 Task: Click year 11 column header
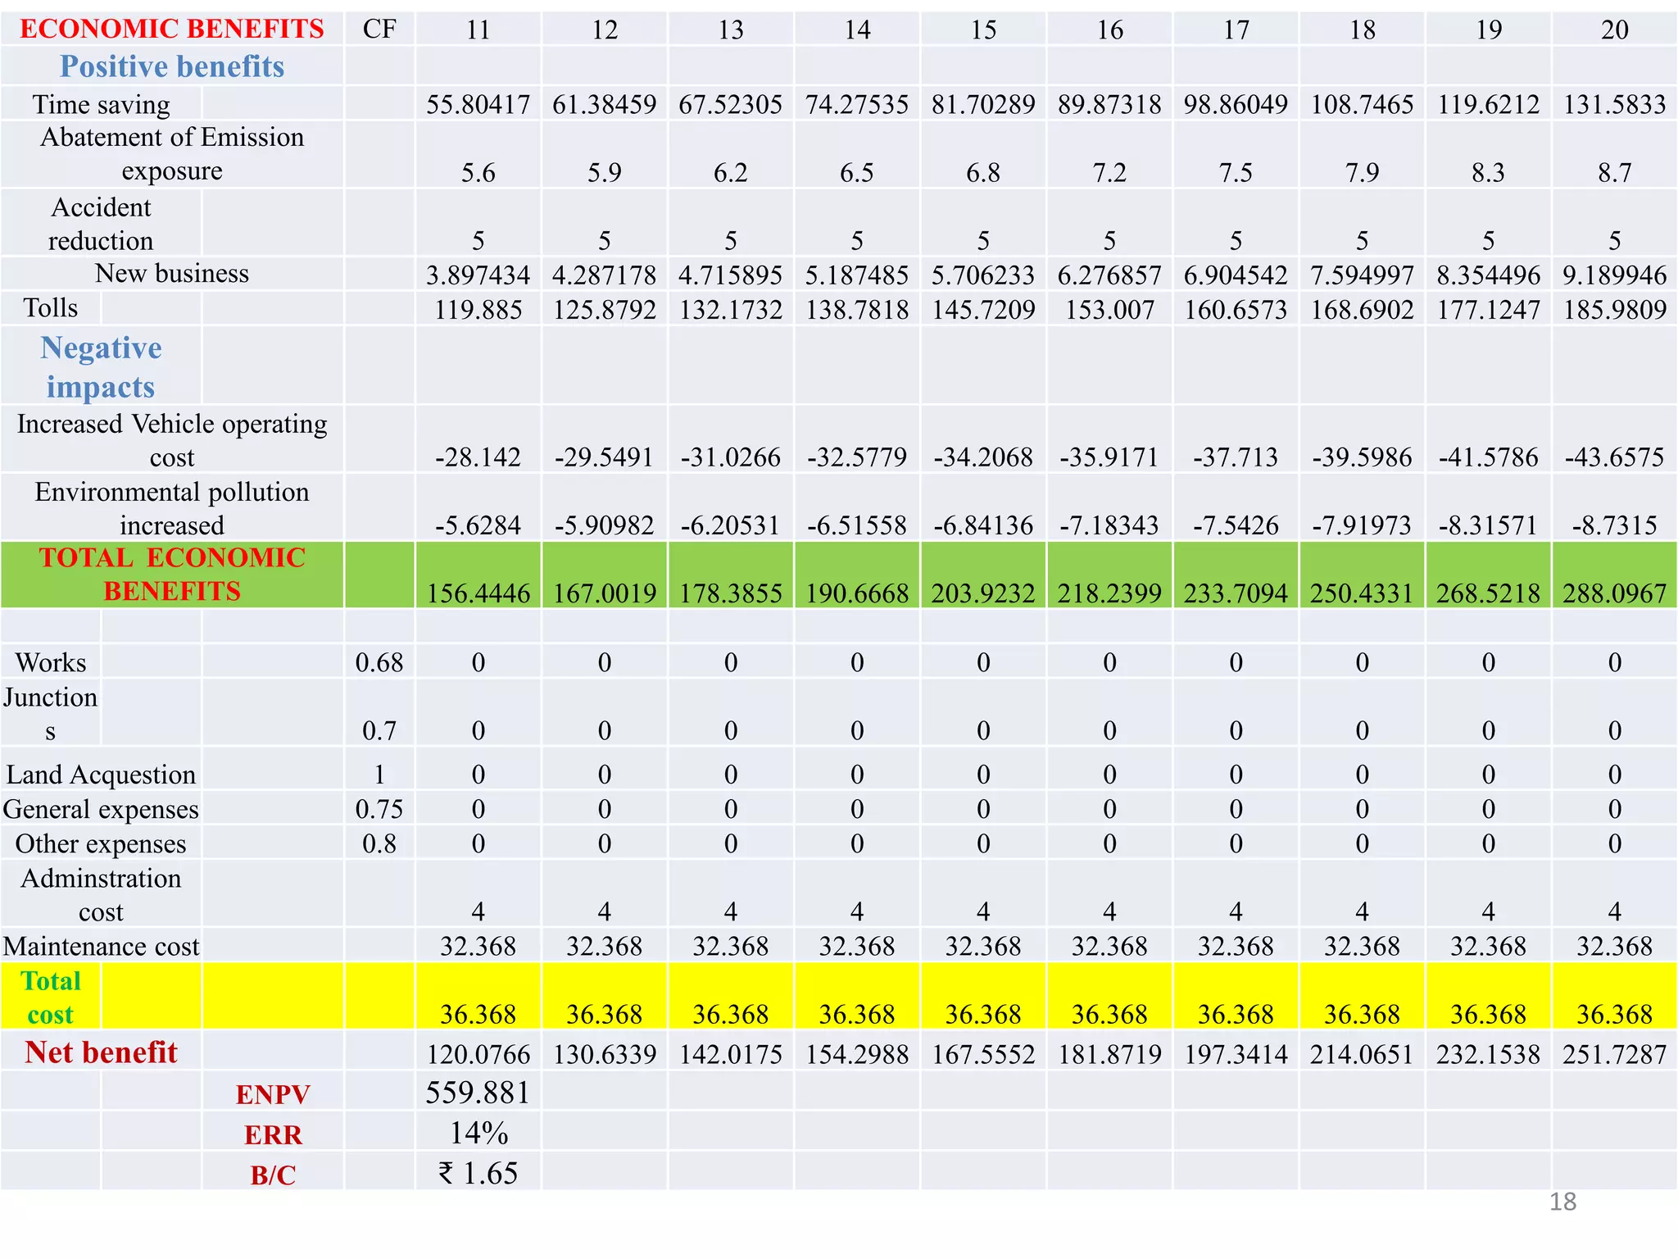click(x=478, y=30)
